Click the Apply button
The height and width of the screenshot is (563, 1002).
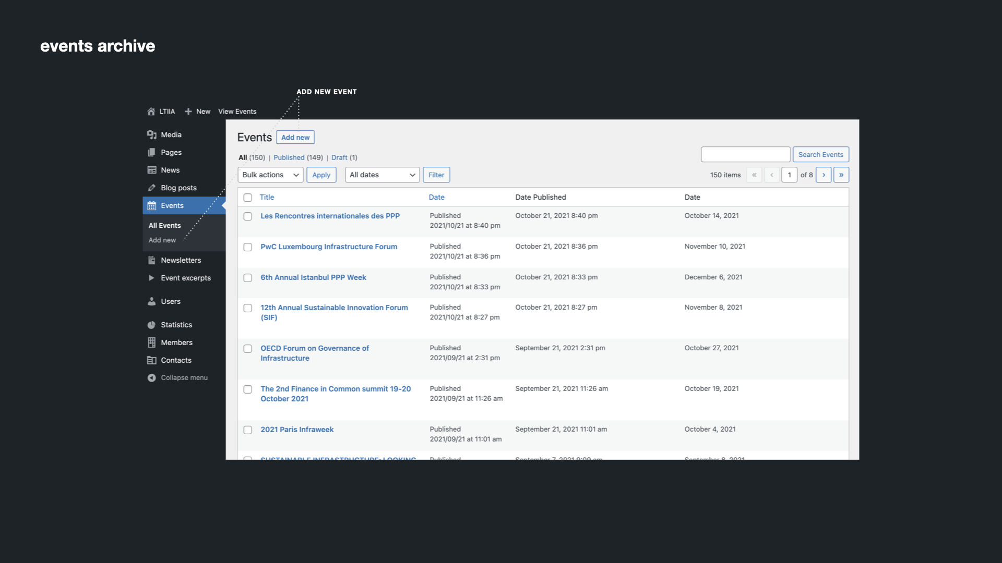[x=321, y=175]
